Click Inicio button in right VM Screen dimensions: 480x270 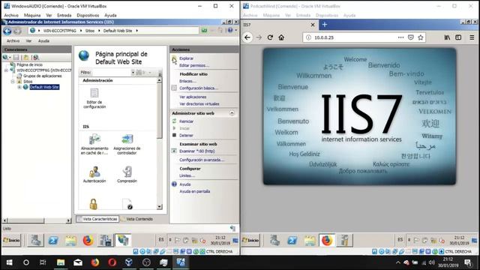[x=250, y=240]
